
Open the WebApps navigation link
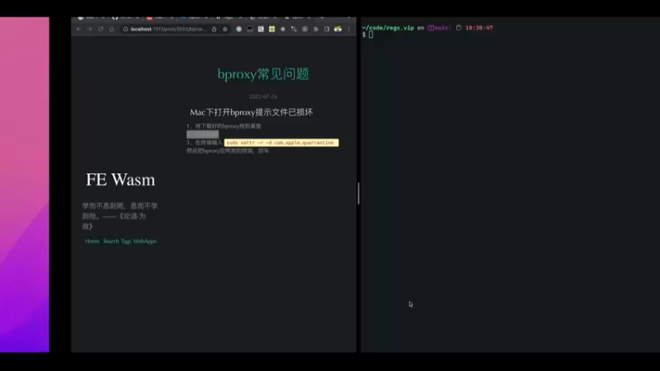pos(145,241)
